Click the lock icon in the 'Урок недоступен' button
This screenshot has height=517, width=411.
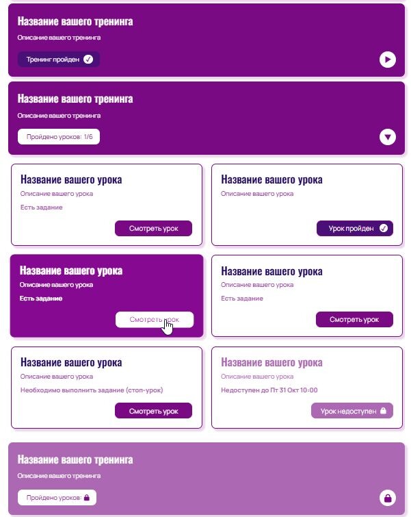tap(383, 411)
